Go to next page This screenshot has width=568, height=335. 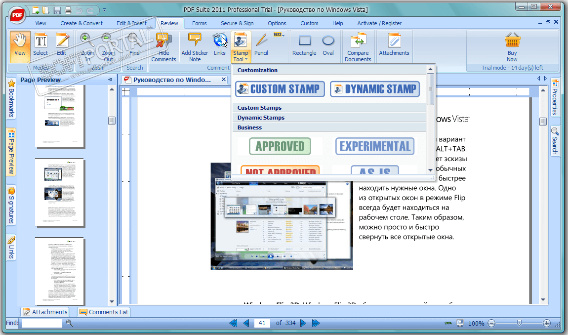pyautogui.click(x=303, y=323)
